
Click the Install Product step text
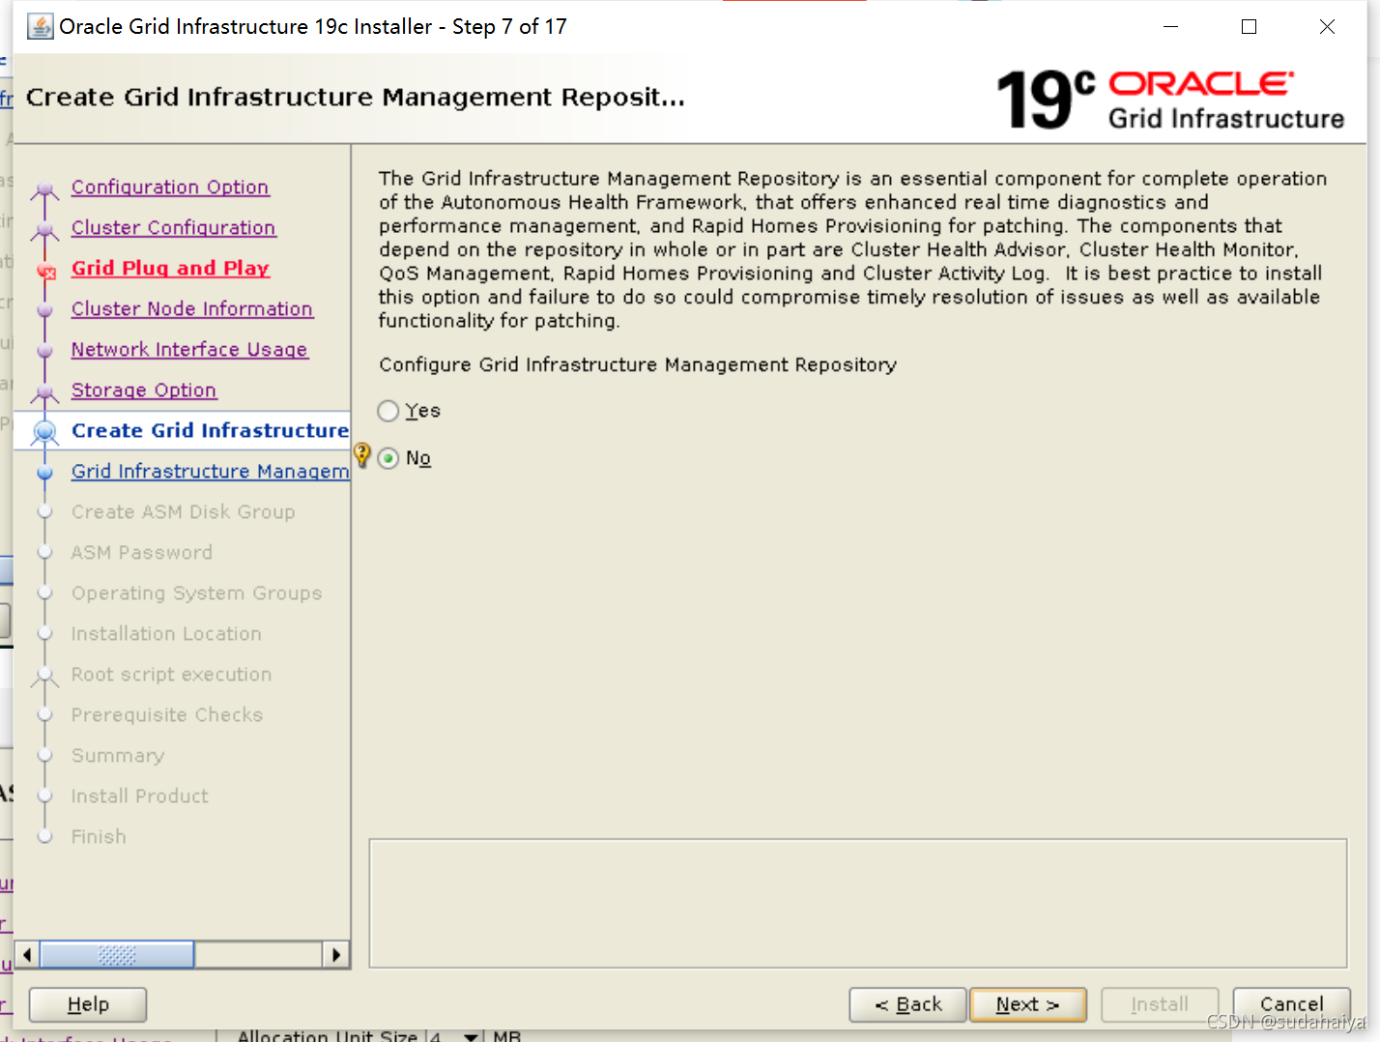(x=140, y=796)
